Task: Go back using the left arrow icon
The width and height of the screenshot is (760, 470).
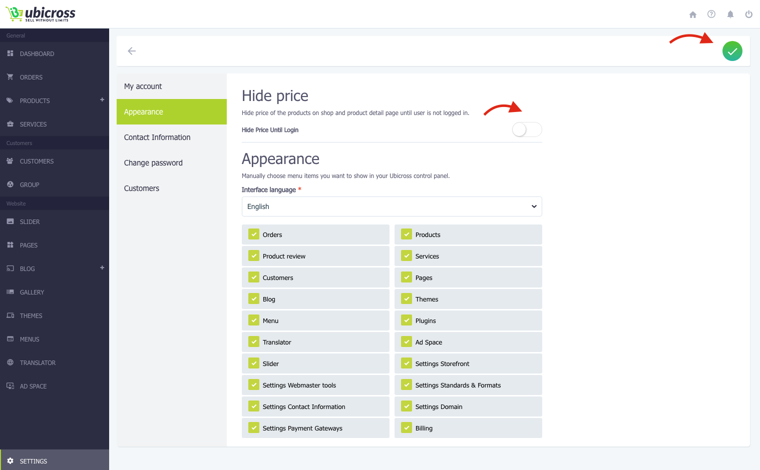Action: (x=132, y=51)
